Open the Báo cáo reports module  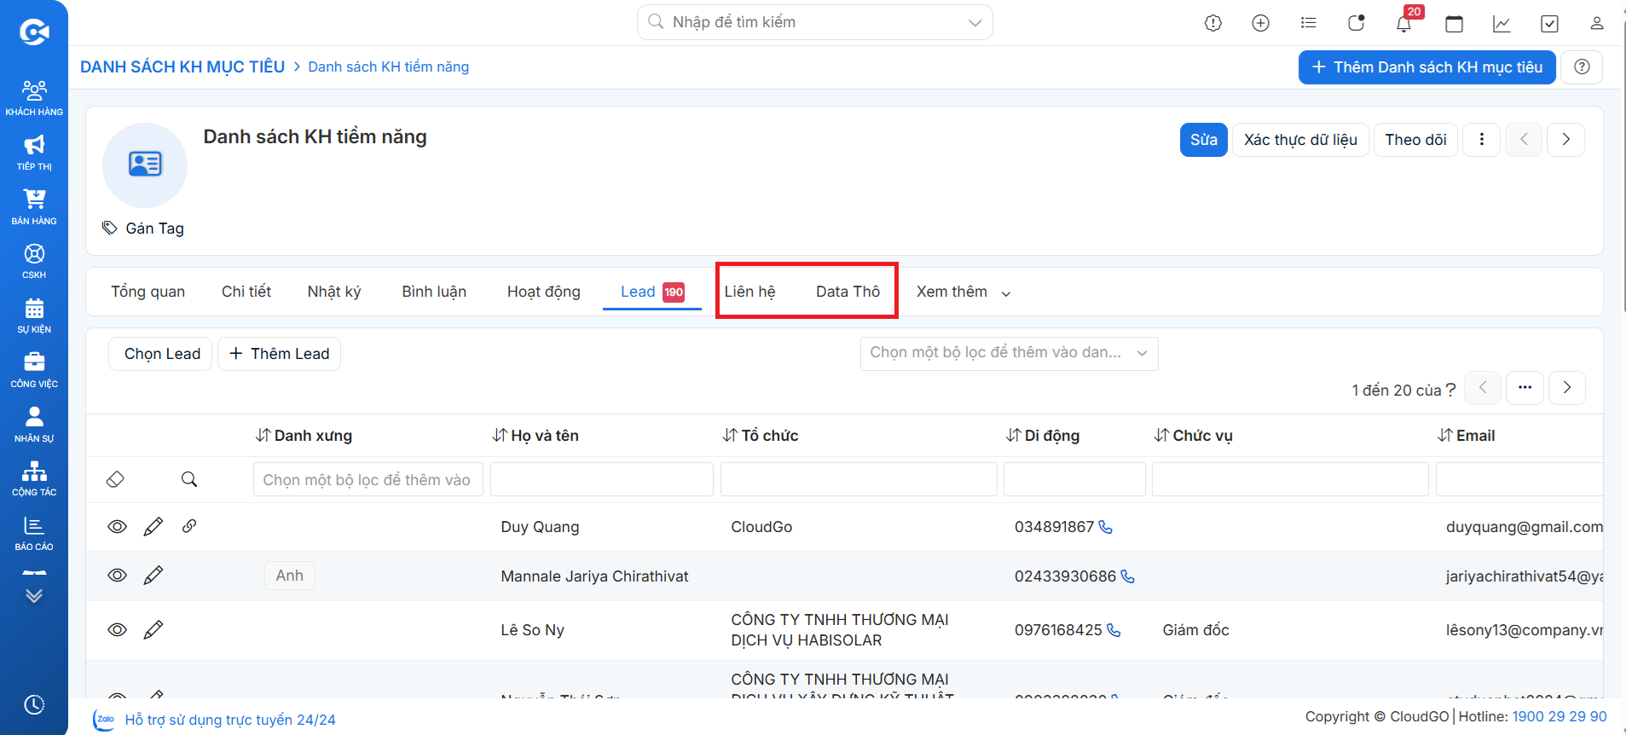point(34,533)
